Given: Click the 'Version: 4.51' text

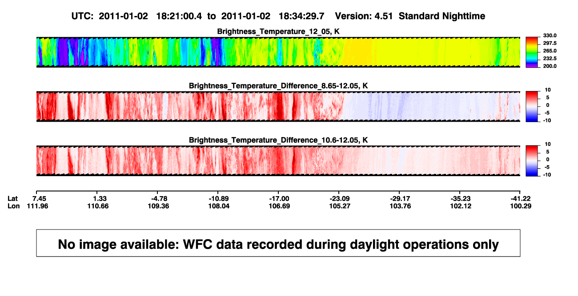Looking at the screenshot, I should 365,16.
